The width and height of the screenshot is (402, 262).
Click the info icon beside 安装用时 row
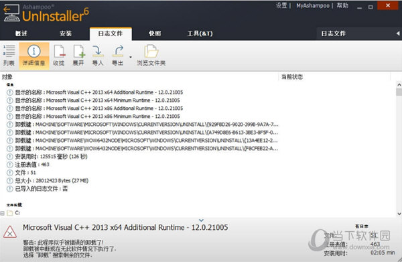click(10, 157)
